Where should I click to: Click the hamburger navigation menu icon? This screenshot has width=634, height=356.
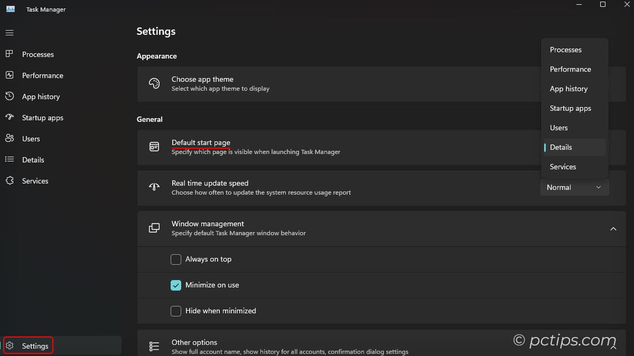click(x=10, y=33)
